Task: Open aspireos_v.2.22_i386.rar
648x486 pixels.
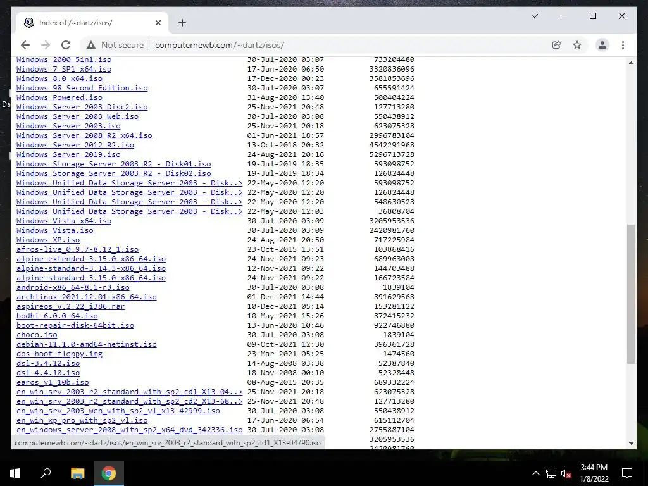Action: pos(71,307)
